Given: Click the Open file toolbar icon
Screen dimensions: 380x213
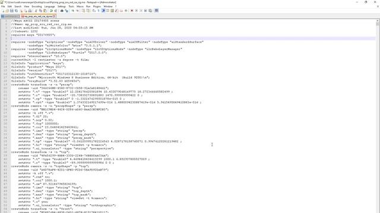Looking at the screenshot, I should point(7,11).
